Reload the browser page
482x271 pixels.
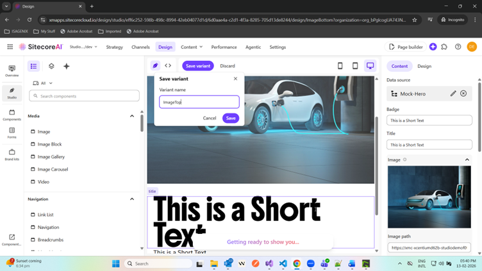click(x=29, y=20)
